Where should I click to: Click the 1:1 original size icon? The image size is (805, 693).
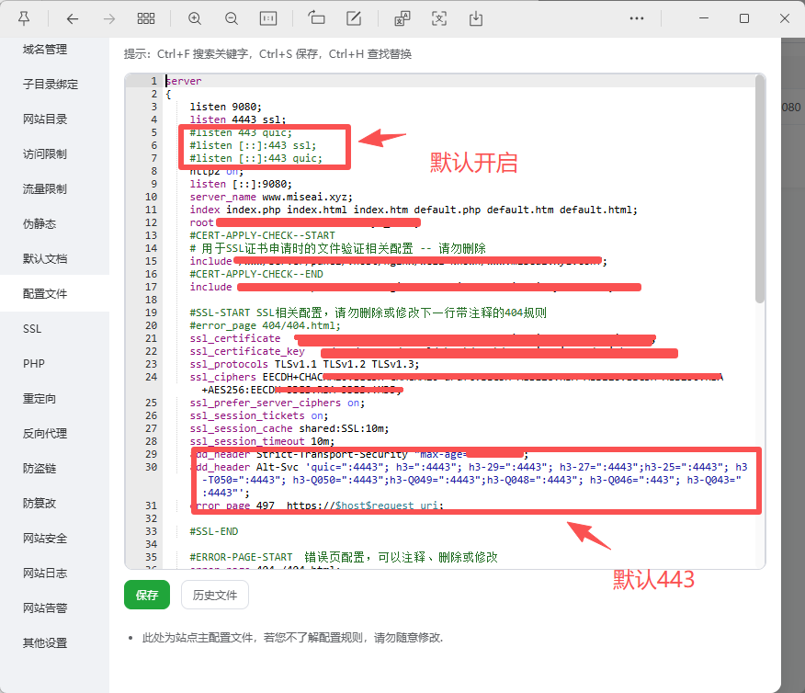268,18
